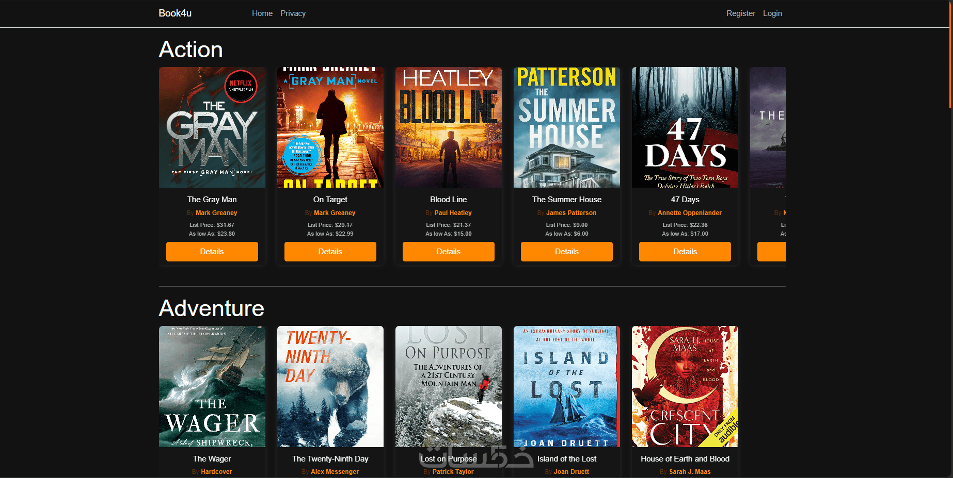This screenshot has height=478, width=953.
Task: Open Details for Blood Line
Action: [x=449, y=252]
